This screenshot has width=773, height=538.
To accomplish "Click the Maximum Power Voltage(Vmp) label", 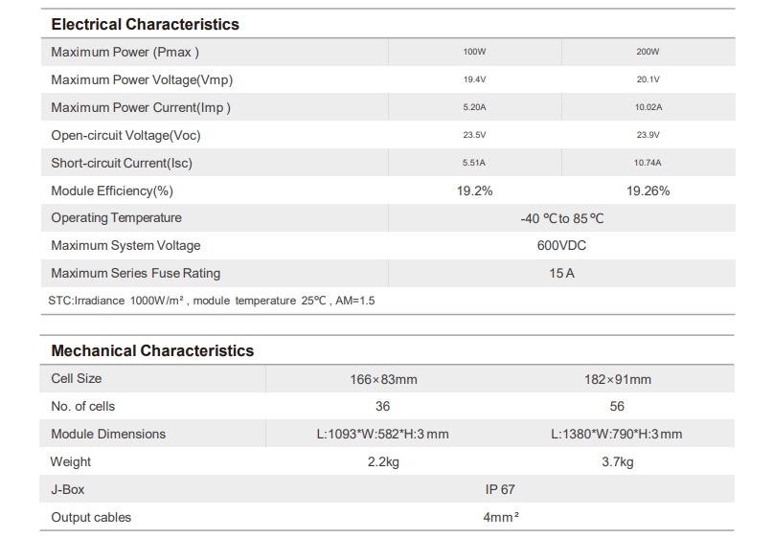I will point(142,79).
